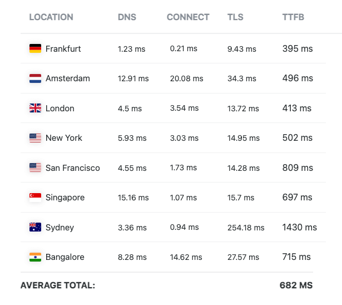Click the US flag beside New York

tap(35, 138)
